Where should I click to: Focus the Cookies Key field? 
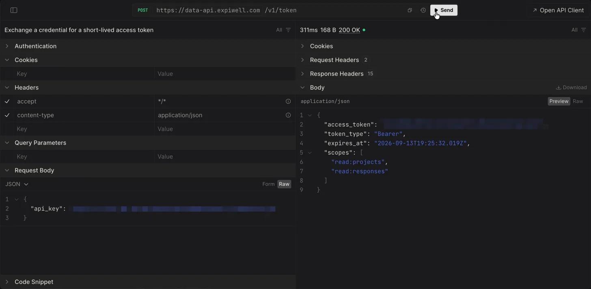pos(83,74)
